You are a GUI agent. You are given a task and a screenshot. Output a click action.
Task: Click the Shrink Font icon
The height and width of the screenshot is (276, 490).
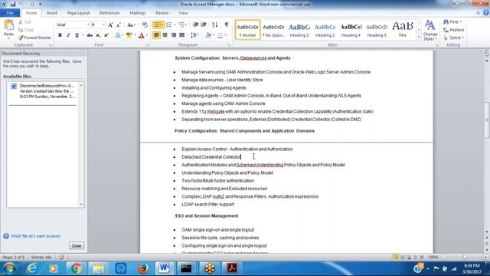coord(119,25)
